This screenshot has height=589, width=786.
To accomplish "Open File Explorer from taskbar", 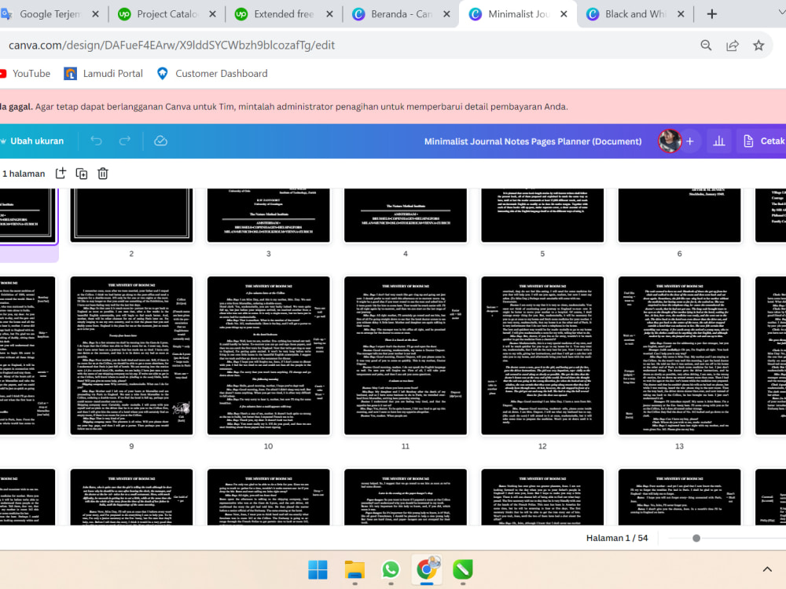I will pos(354,569).
